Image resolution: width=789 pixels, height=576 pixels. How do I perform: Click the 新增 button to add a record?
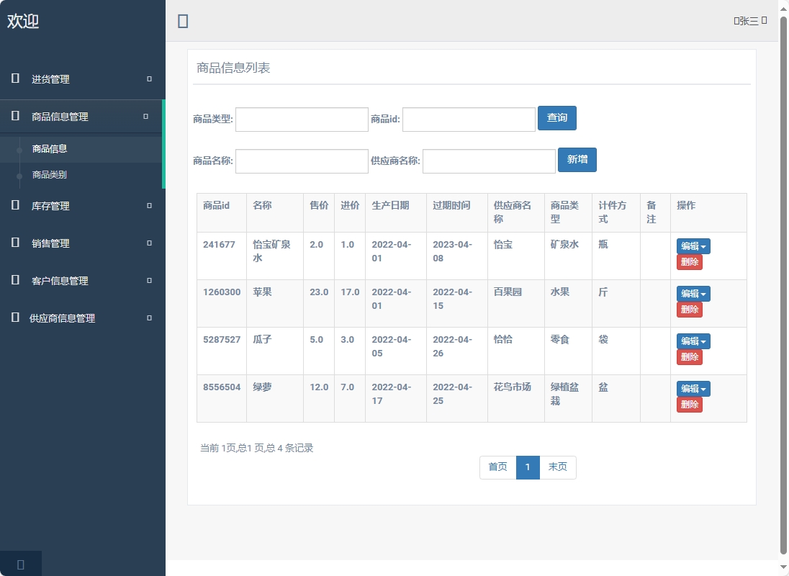pyautogui.click(x=577, y=160)
